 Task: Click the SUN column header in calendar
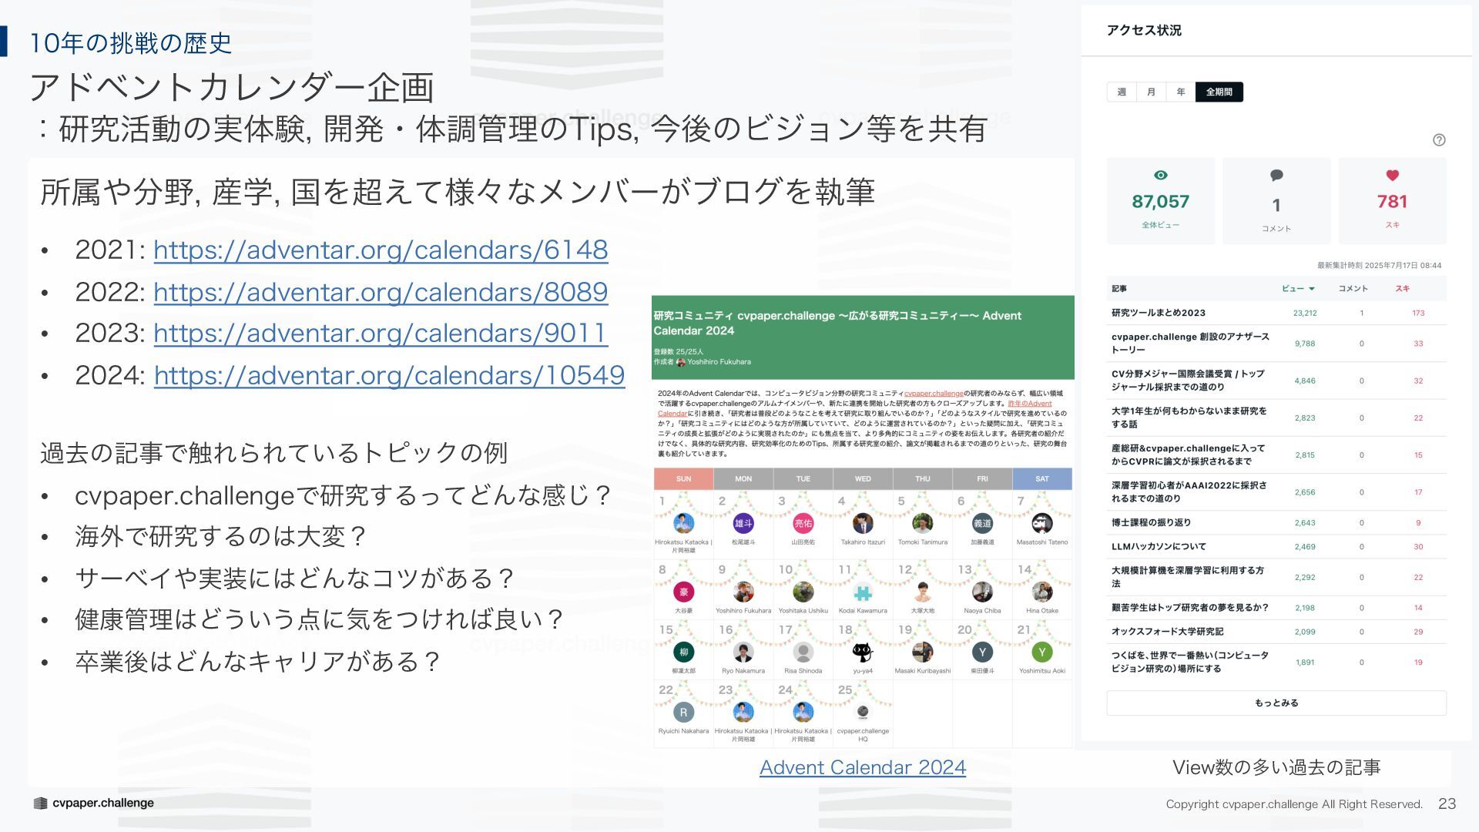[x=683, y=478]
